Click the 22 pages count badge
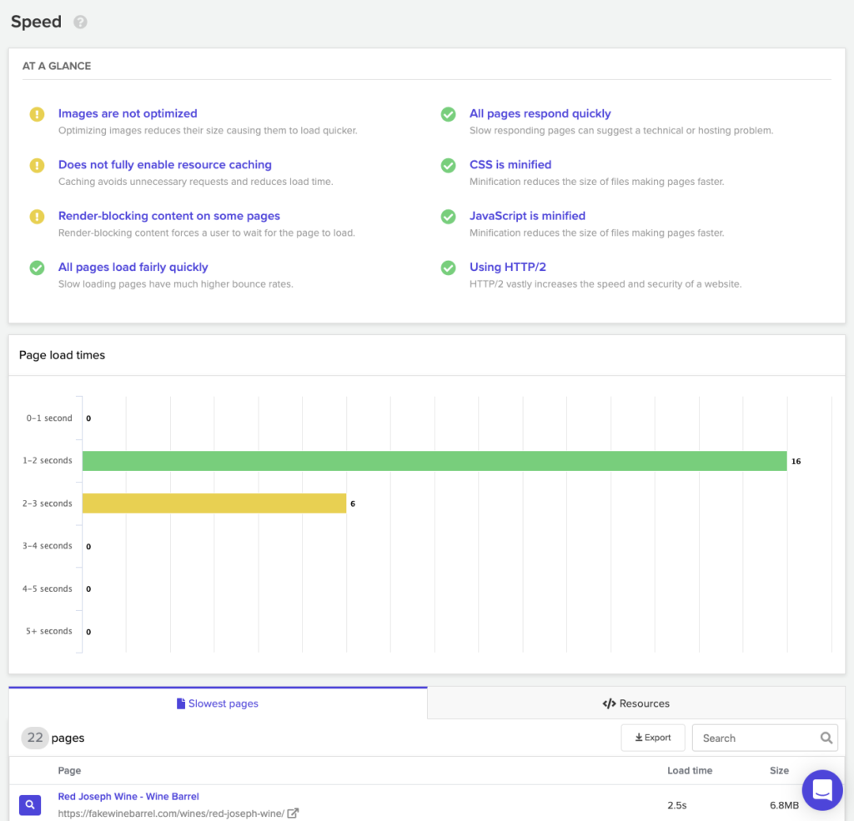This screenshot has width=854, height=821. click(35, 738)
